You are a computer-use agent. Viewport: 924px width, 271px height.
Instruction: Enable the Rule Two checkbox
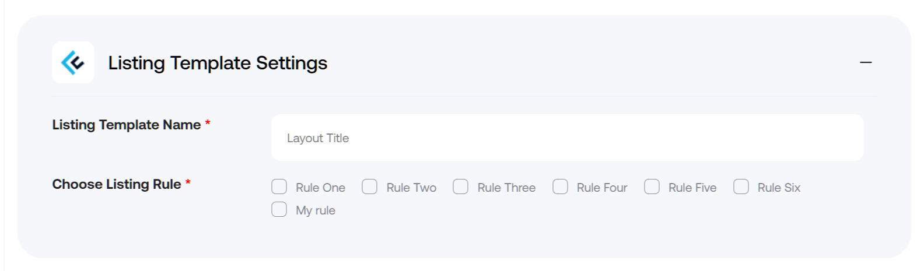[370, 186]
